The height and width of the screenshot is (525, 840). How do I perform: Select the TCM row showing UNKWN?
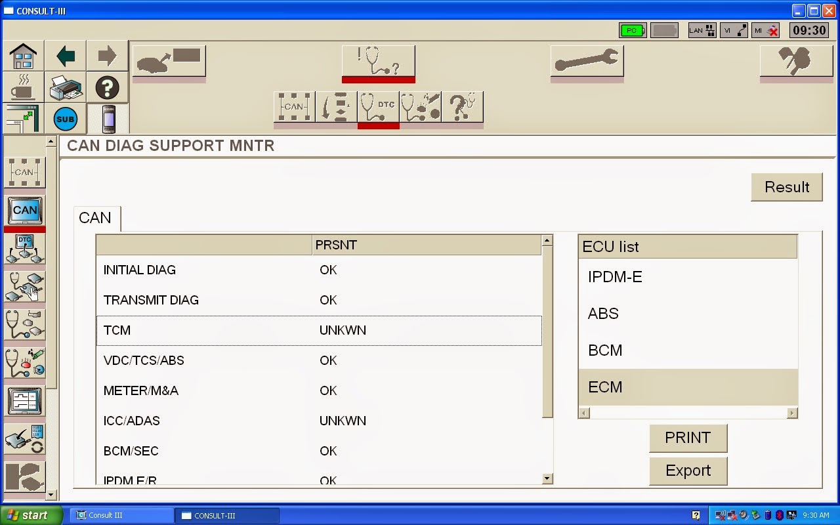(x=318, y=331)
